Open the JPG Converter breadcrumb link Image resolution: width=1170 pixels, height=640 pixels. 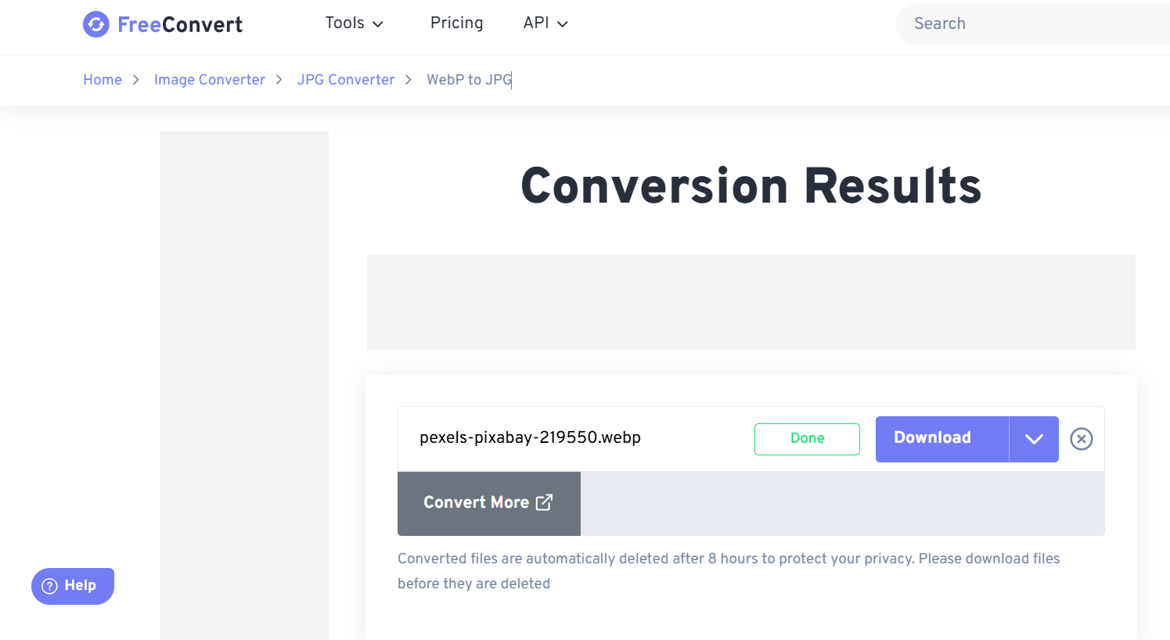coord(346,80)
